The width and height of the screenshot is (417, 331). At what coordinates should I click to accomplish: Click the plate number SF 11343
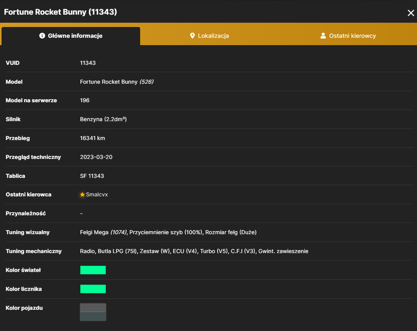(x=92, y=176)
